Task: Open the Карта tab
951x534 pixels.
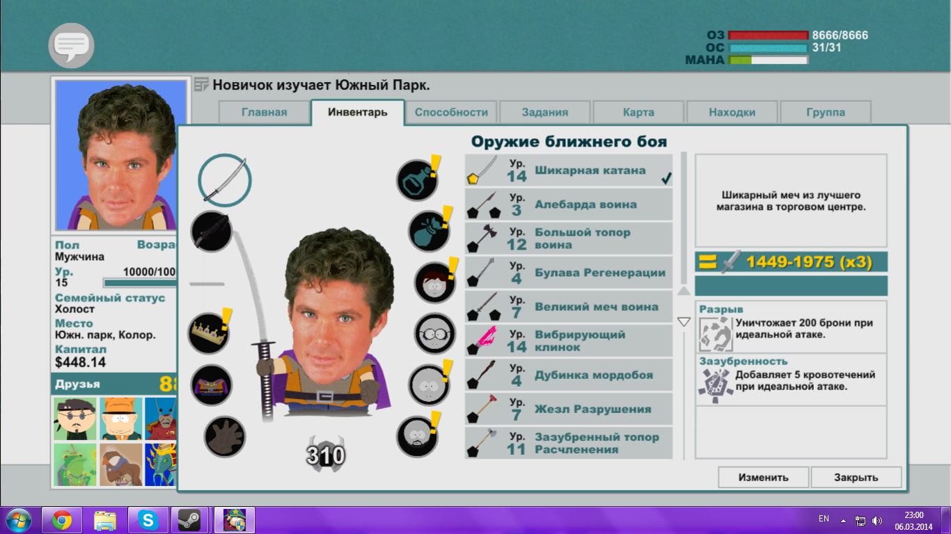Action: 639,112
